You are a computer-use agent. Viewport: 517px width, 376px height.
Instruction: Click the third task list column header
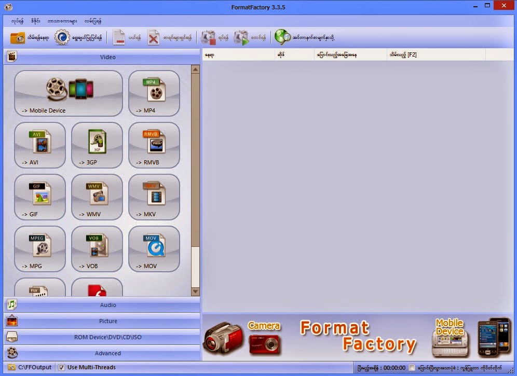pyautogui.click(x=350, y=54)
